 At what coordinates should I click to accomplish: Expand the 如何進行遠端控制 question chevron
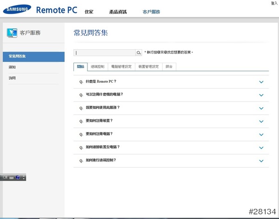point(261,161)
